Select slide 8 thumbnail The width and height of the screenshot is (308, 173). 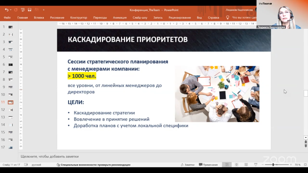pyautogui.click(x=11, y=80)
